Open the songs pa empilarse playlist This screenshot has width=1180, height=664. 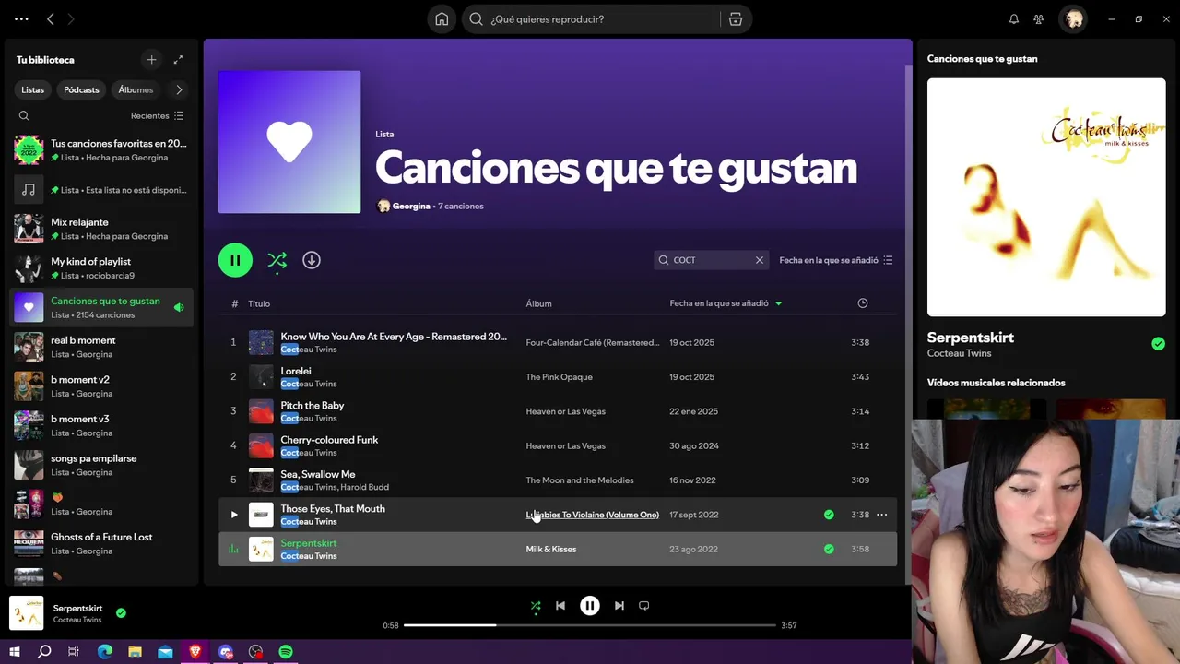101,465
